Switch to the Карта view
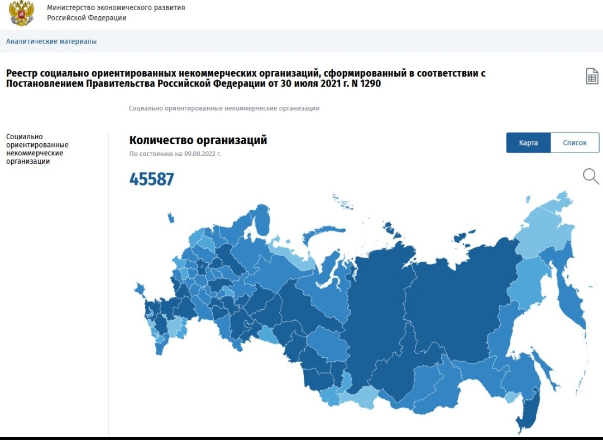The image size is (603, 440). pos(528,143)
